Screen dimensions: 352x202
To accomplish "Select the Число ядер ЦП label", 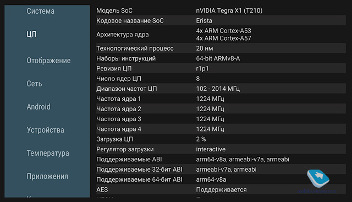I will point(119,79).
